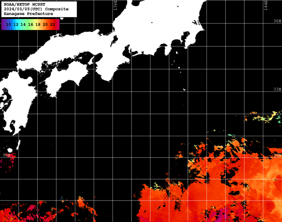Viewport: 282px width, 222px height.
Task: Click the "30N" label beside the orange sea area
Action: coord(277,155)
